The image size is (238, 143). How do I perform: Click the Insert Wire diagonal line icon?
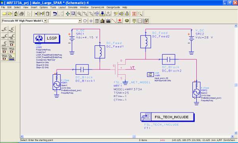pos(114,21)
